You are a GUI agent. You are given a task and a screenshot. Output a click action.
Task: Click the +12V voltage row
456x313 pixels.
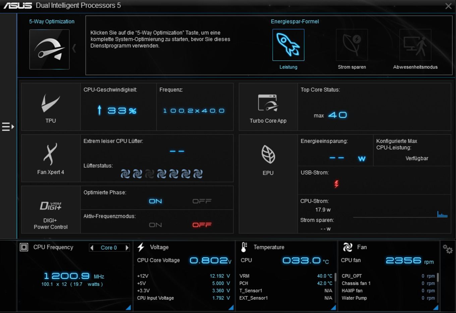point(183,276)
